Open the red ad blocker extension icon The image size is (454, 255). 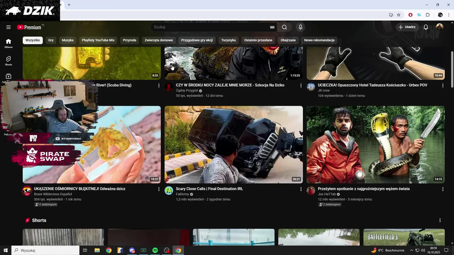click(x=410, y=15)
